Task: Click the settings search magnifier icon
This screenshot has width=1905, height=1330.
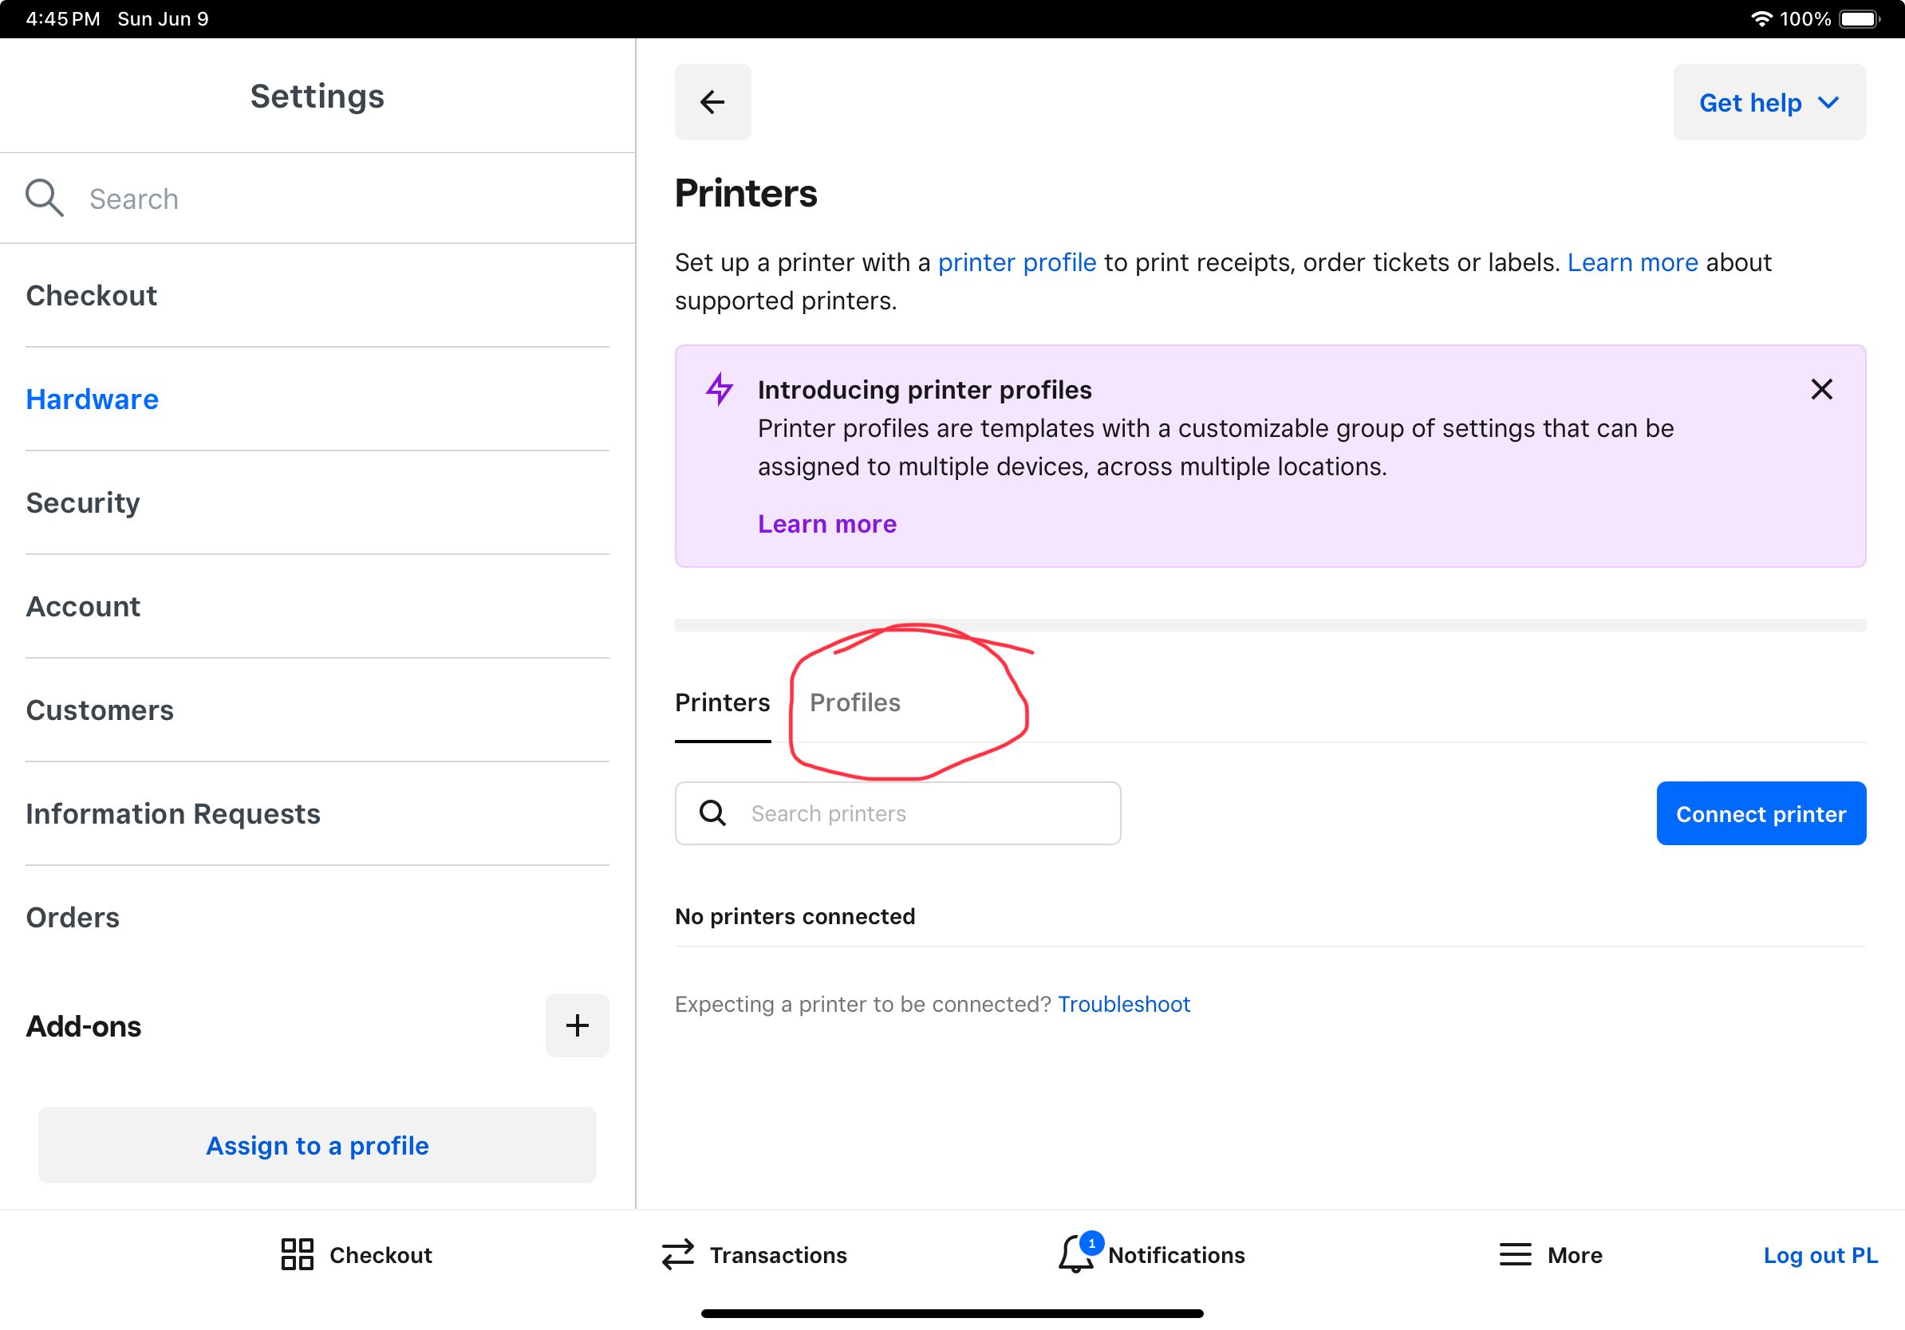Action: (44, 199)
